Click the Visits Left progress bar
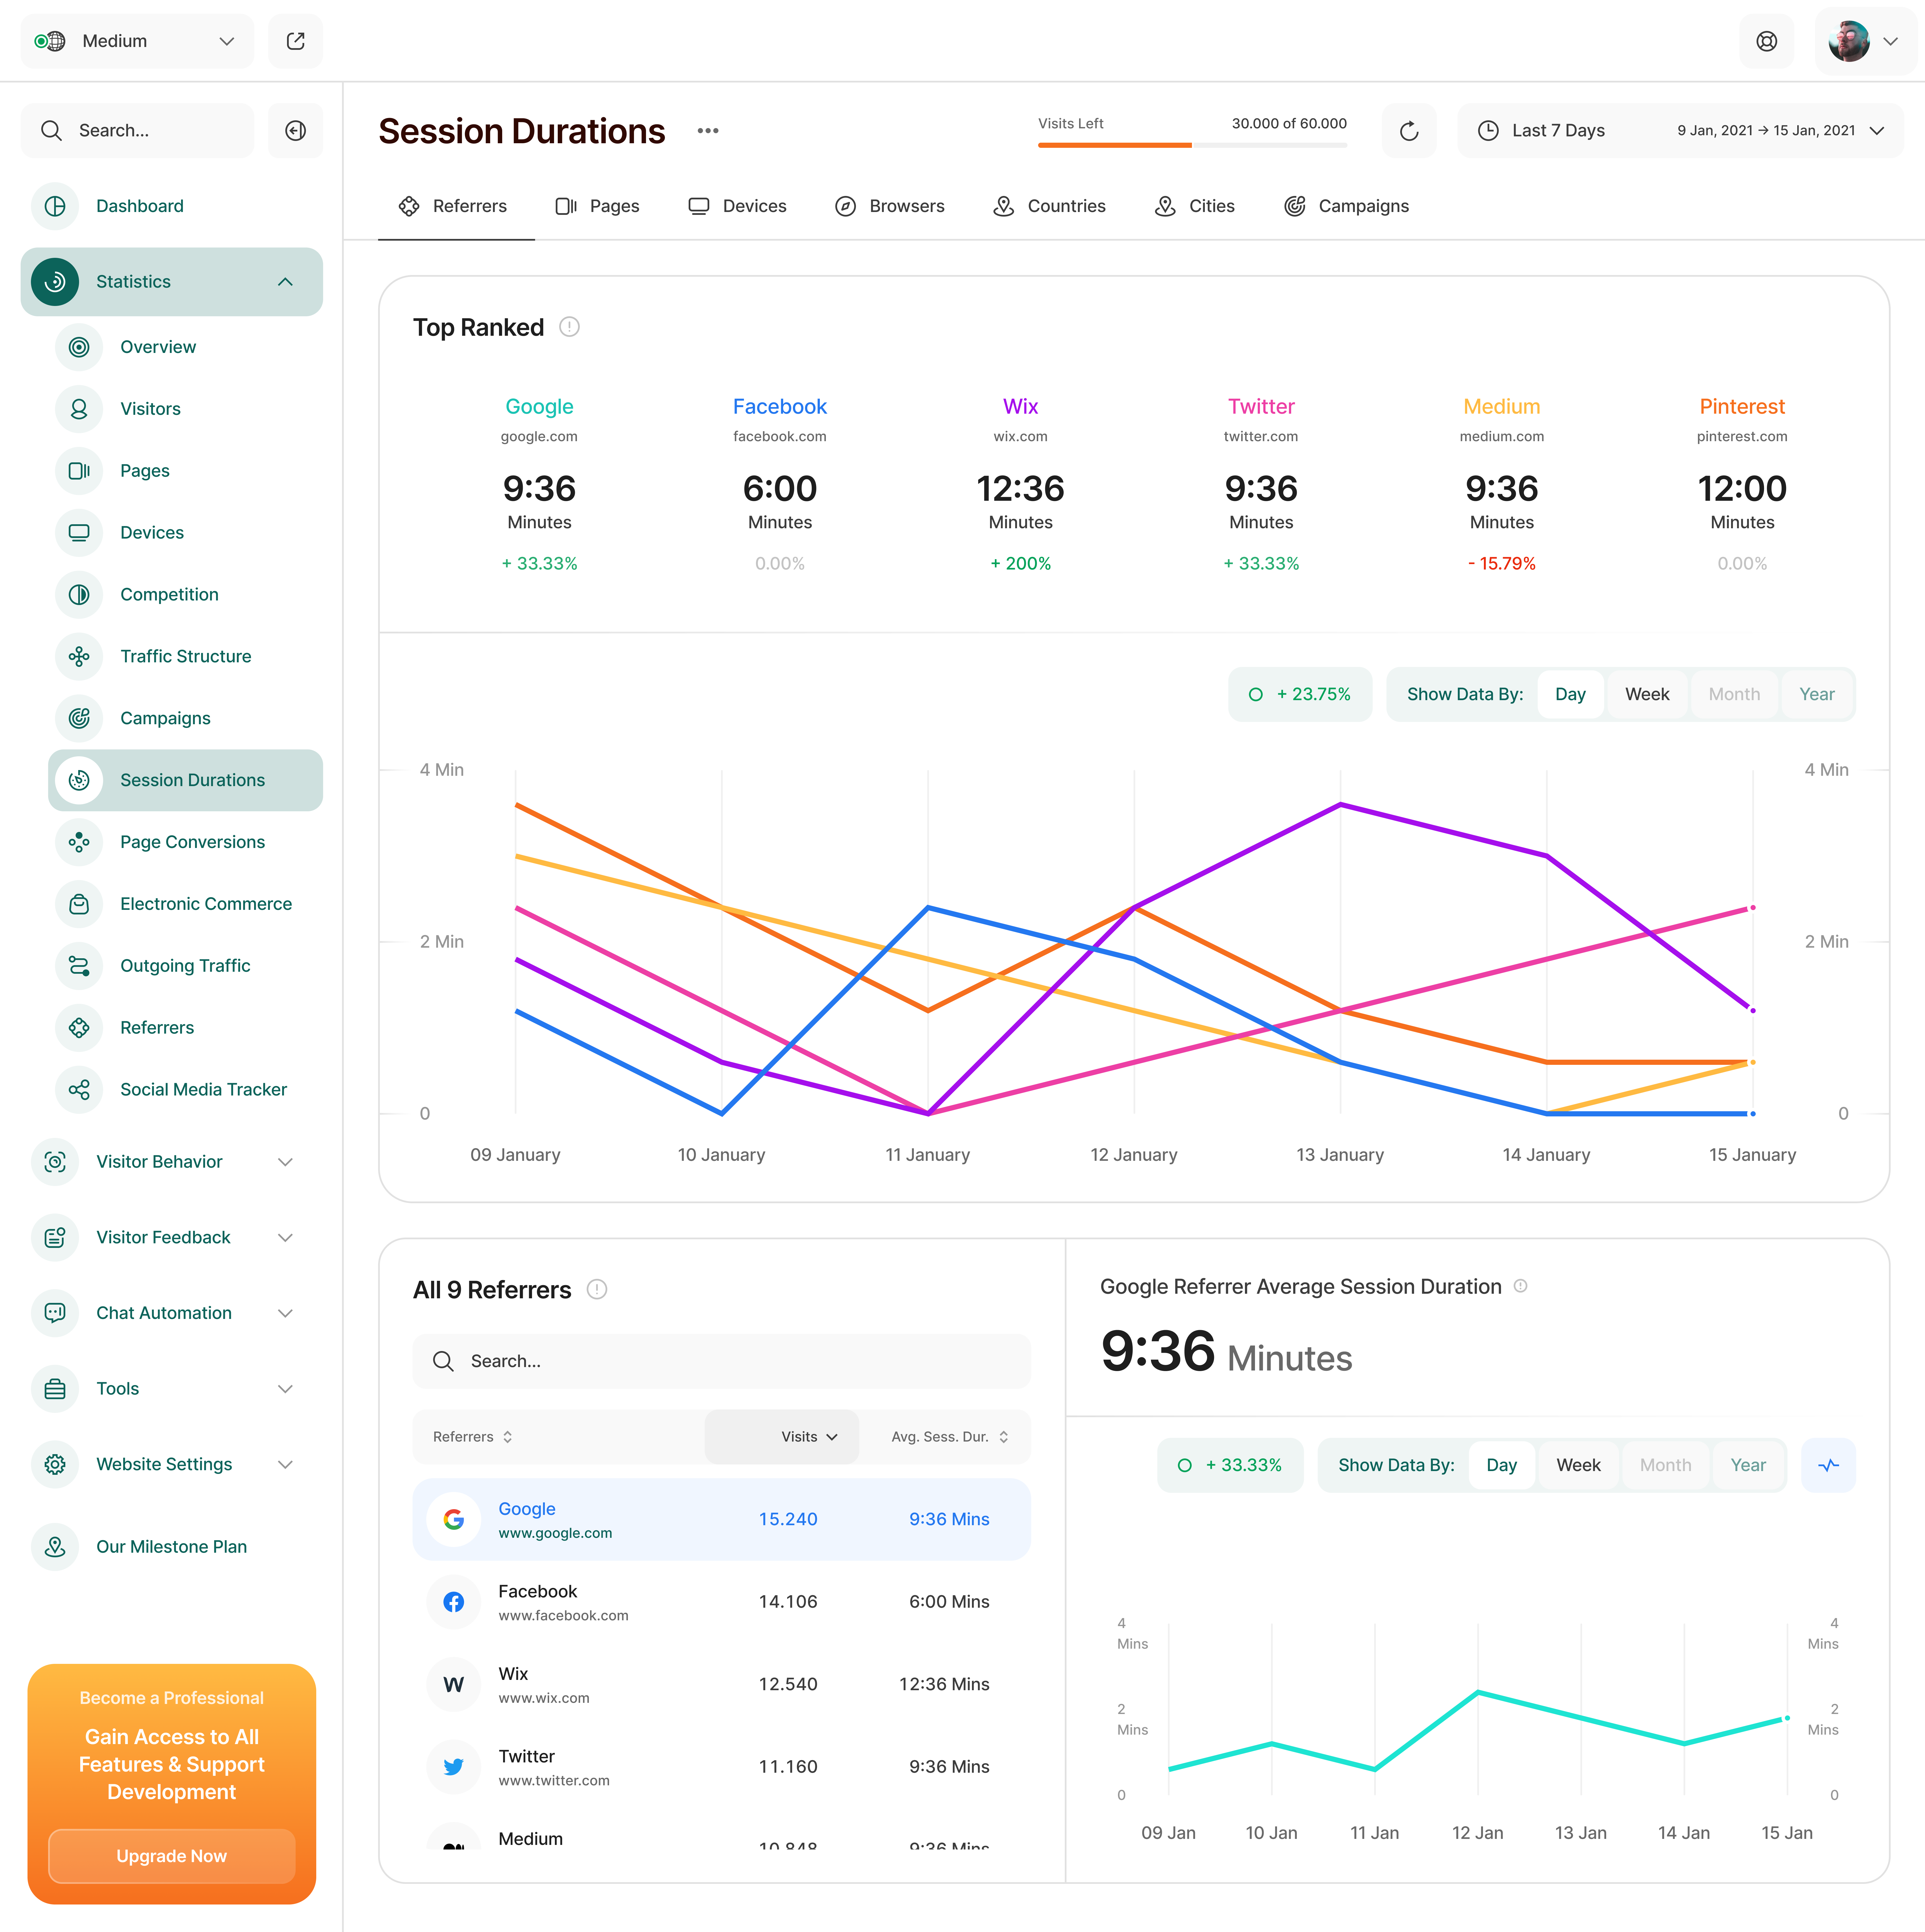The image size is (1925, 1932). (1192, 145)
